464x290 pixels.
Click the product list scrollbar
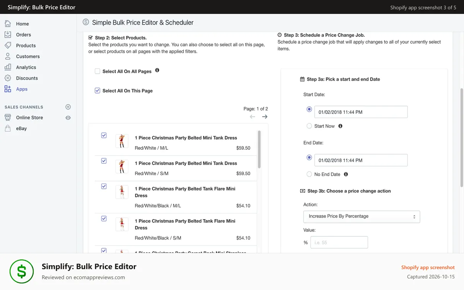259,149
